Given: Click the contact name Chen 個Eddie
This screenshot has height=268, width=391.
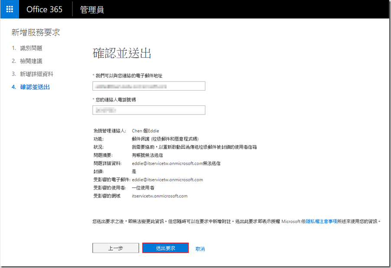Looking at the screenshot, I should (148, 131).
